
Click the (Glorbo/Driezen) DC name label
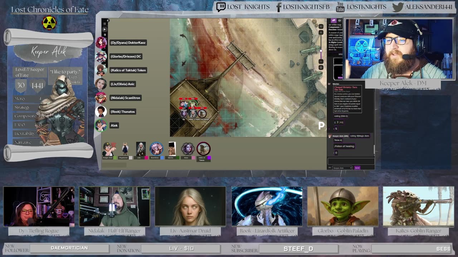click(x=126, y=56)
